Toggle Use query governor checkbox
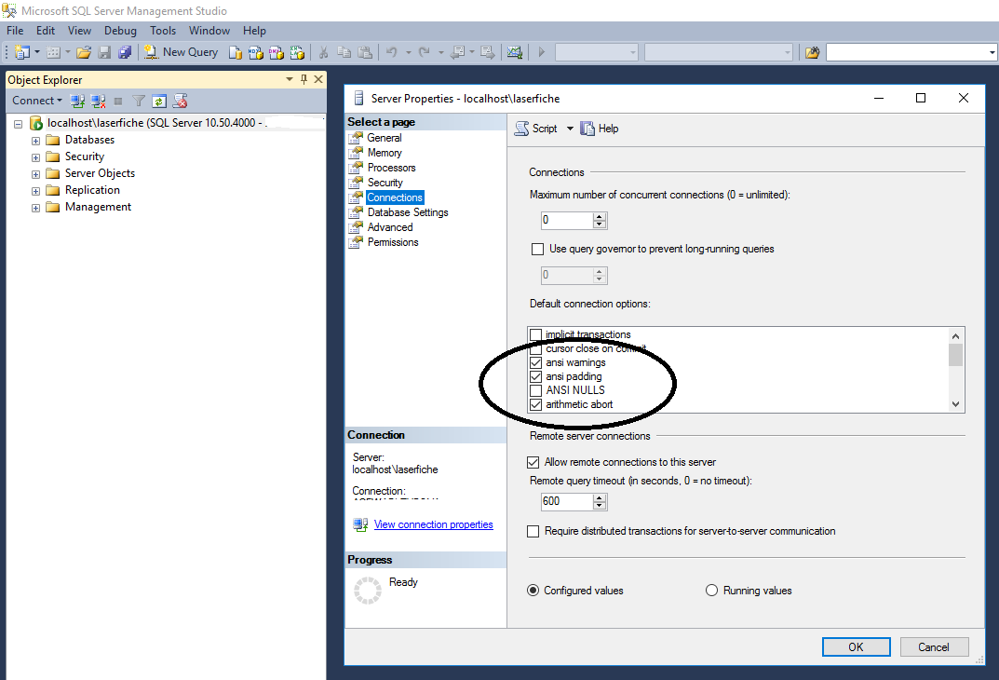The image size is (999, 680). click(x=537, y=249)
